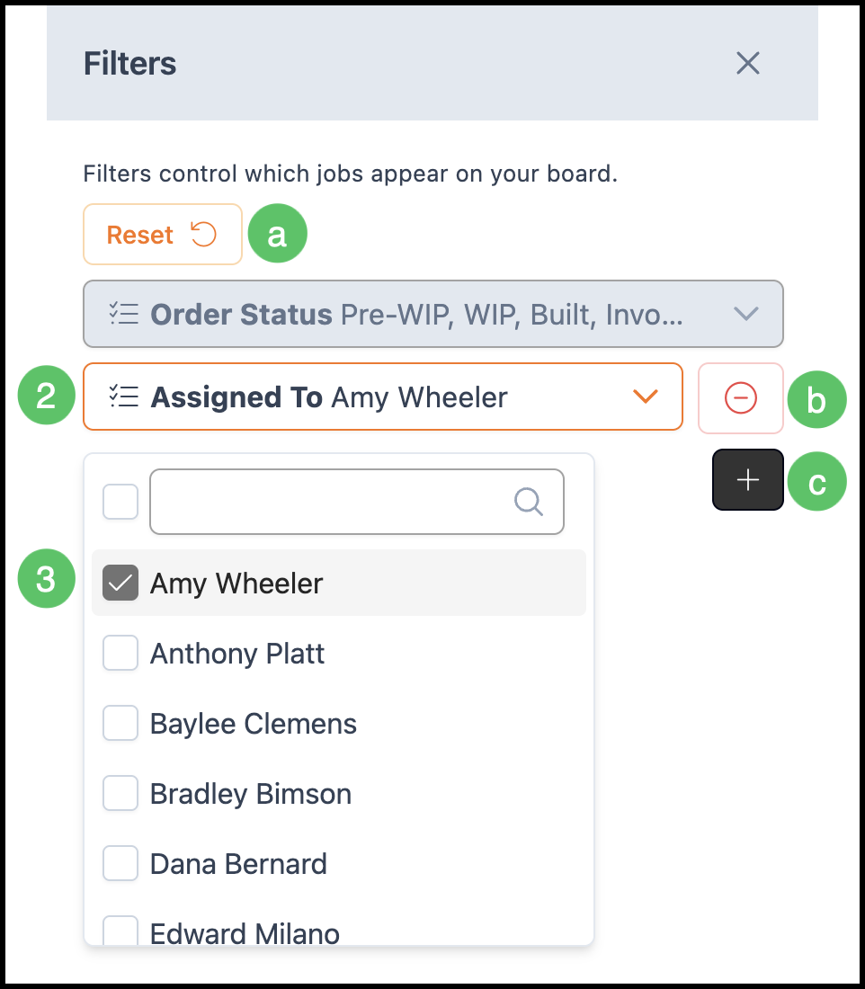Image resolution: width=865 pixels, height=989 pixels.
Task: Close the Filters panel with the X icon
Action: tap(747, 63)
